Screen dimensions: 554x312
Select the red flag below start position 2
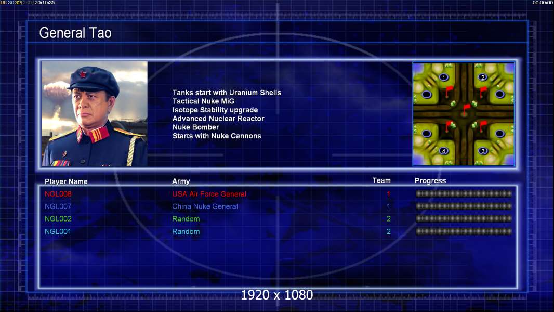483,92
